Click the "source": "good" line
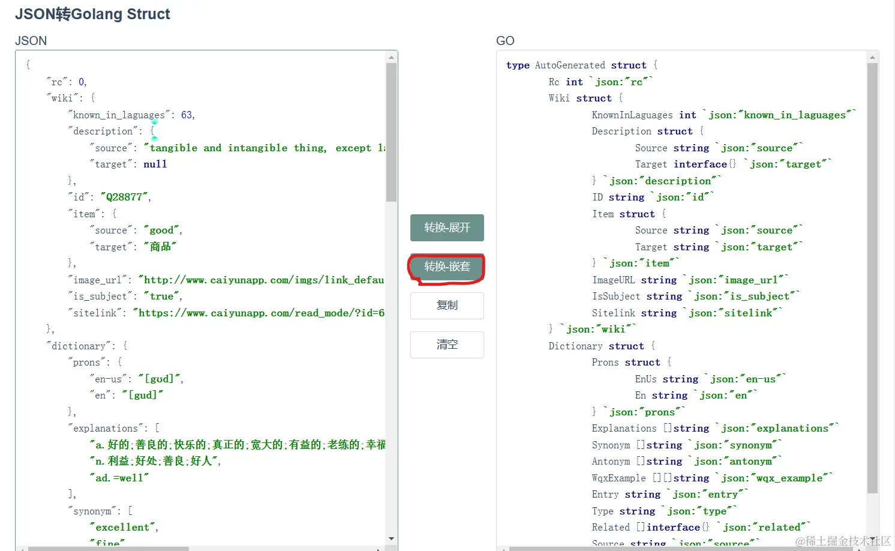 click(136, 230)
